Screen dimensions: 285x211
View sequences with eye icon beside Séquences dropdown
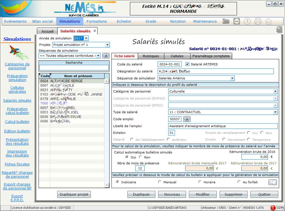(x=106, y=56)
